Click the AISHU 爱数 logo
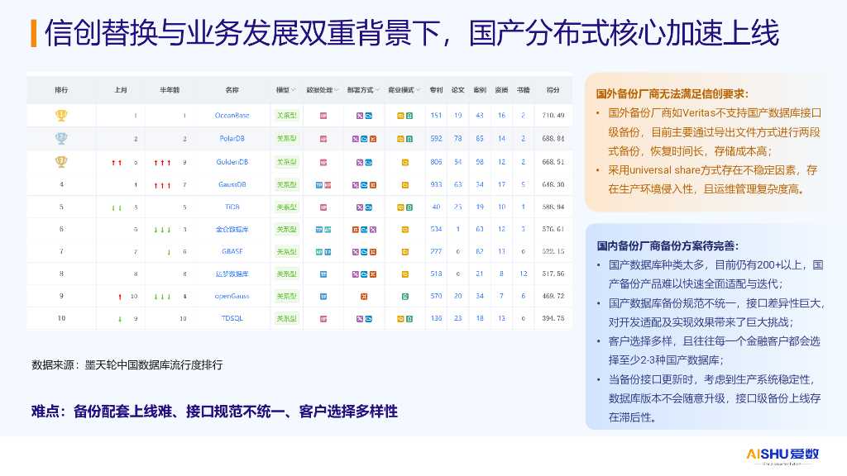 (x=782, y=455)
